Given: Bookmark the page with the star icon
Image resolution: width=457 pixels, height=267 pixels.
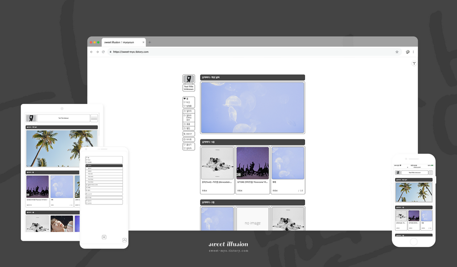Looking at the screenshot, I should (x=397, y=52).
